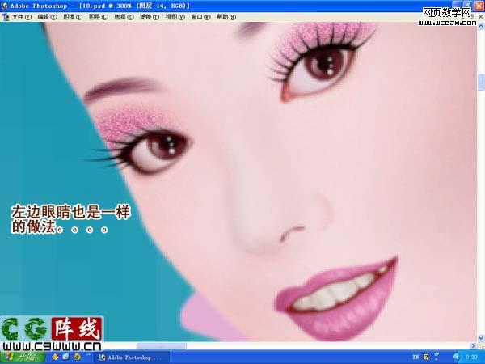Click the vertical scrollbar thumb
The height and width of the screenshot is (364, 485).
tap(481, 82)
